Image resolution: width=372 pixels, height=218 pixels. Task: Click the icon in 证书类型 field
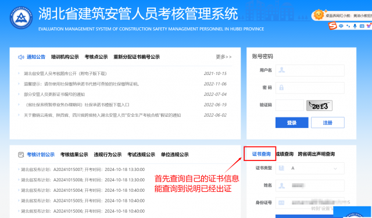281,168
